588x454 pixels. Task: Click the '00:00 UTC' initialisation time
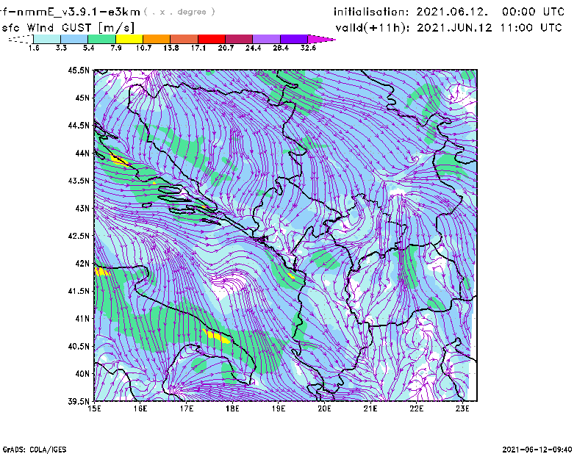tap(533, 12)
